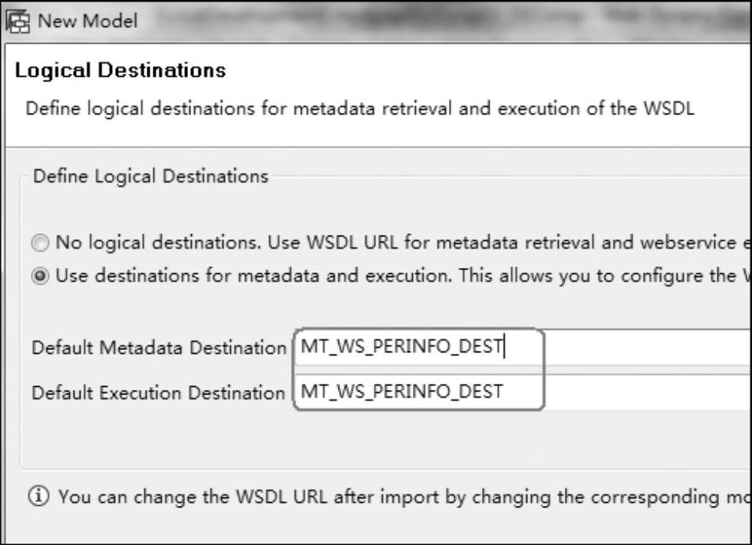Viewport: 752px width, 545px height.
Task: Click the 'No logical destinations. Use WSDL URL' label
Action: (404, 243)
